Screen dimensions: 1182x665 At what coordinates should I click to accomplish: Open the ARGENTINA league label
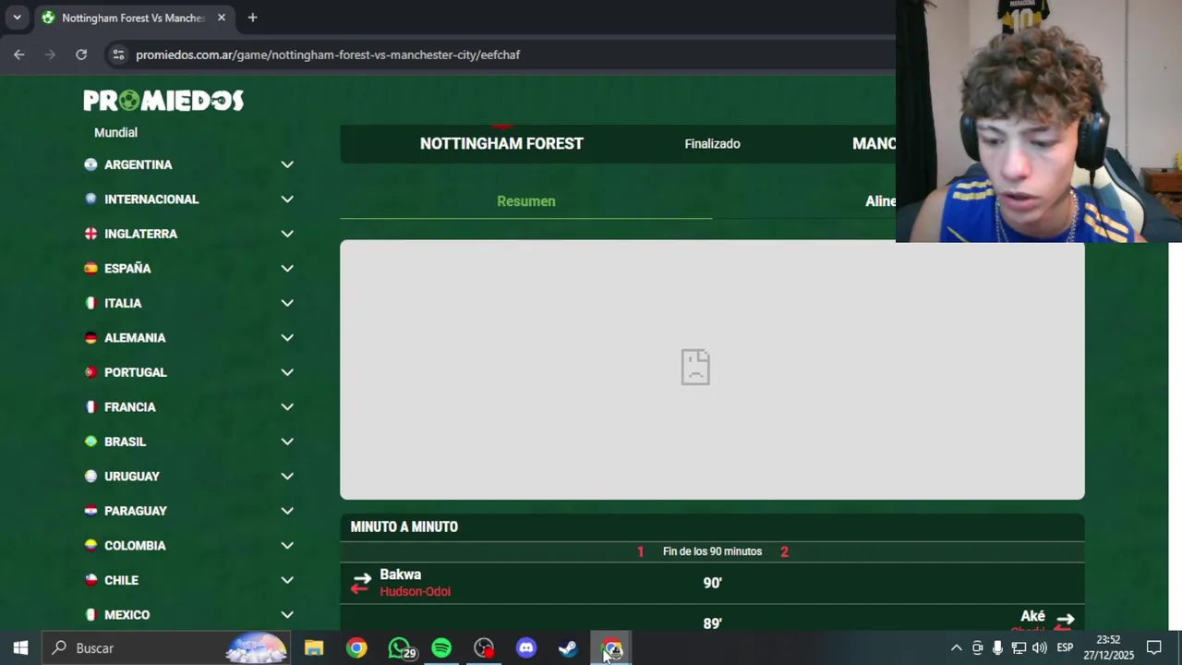point(139,164)
